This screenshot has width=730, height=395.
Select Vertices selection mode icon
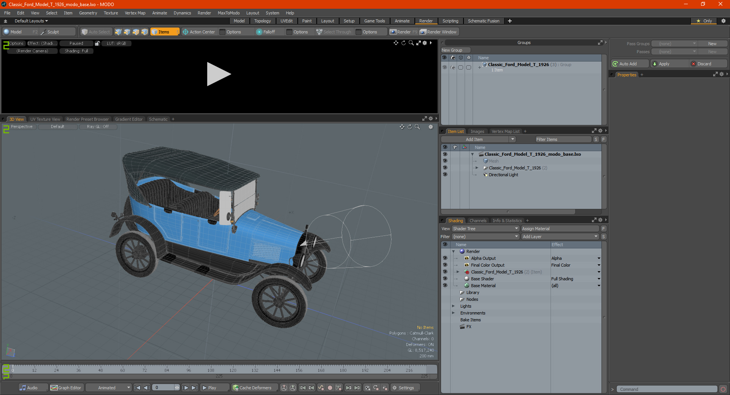118,32
